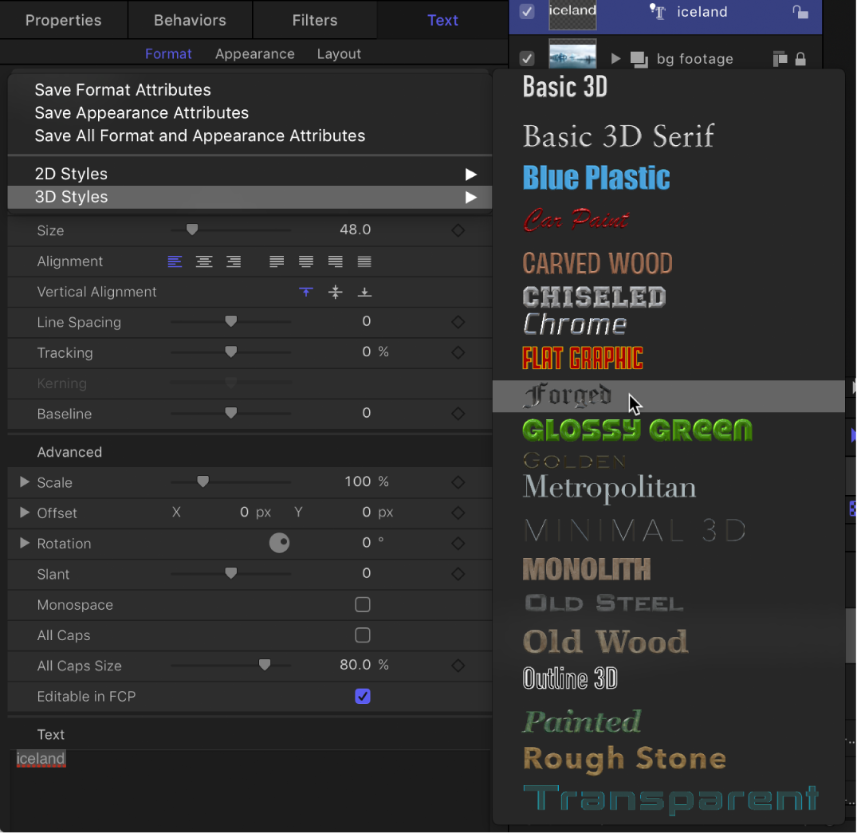Add a keyframe on the Size parameter

pos(458,230)
